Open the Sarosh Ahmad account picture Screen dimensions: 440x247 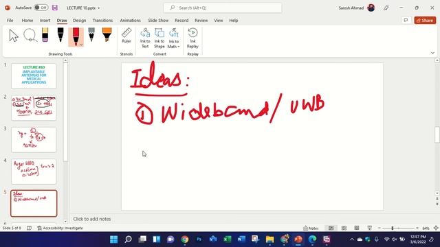371,8
